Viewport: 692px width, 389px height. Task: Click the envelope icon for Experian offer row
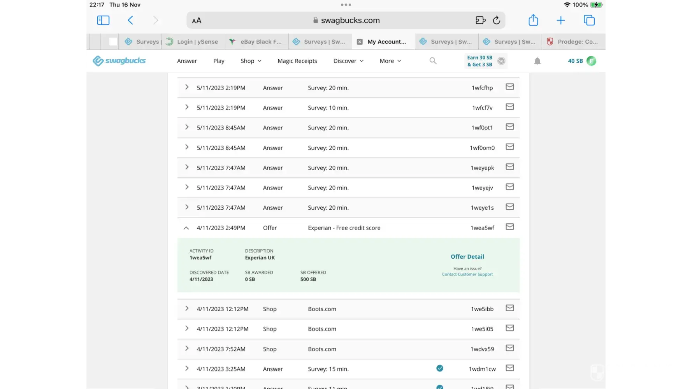tap(509, 227)
